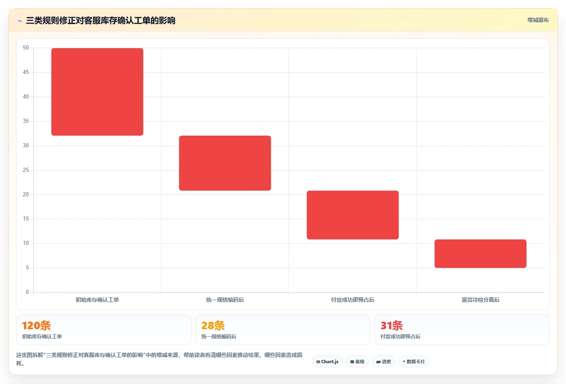Viewport: 566px width, 384px height.
Task: Click x-axis label 统一规格编码后
Action: coord(225,300)
